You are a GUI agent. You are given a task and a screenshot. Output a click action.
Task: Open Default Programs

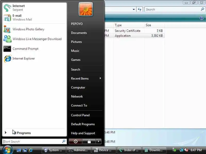[83, 124]
